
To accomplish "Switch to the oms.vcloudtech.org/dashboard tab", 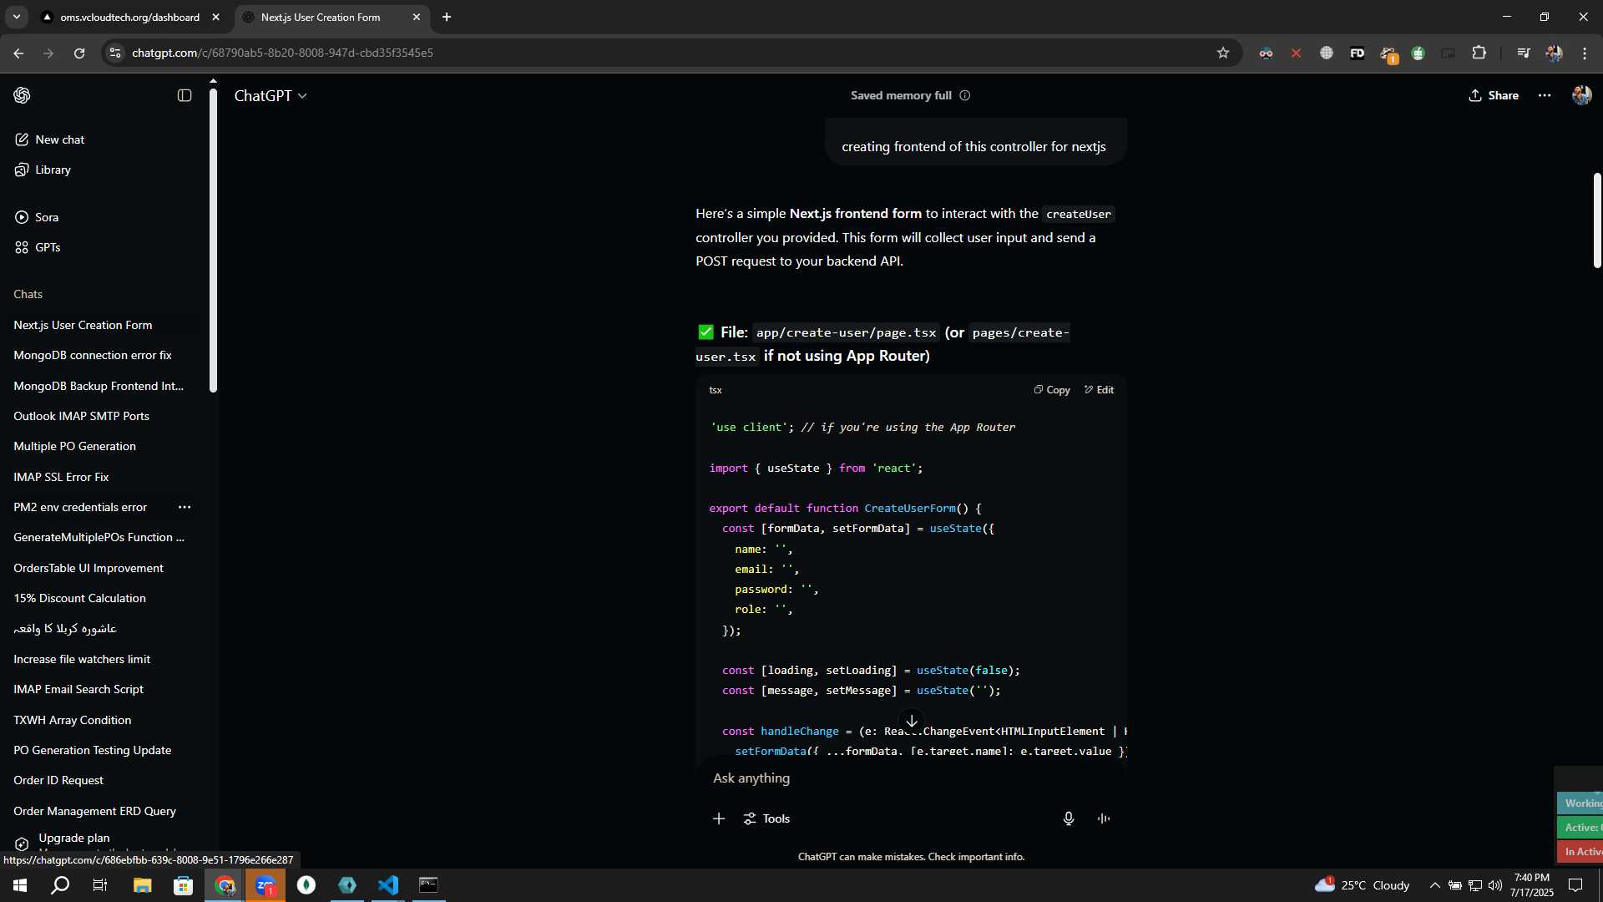I will 129,17.
